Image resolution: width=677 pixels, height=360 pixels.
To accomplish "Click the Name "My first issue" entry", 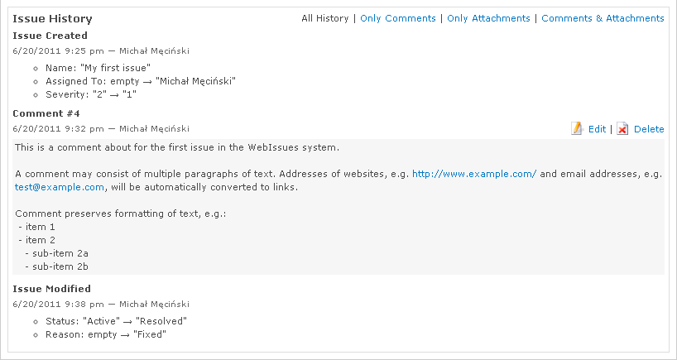I will (x=98, y=67).
